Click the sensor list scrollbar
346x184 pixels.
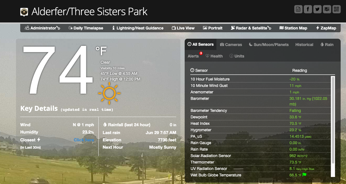(x=333, y=120)
